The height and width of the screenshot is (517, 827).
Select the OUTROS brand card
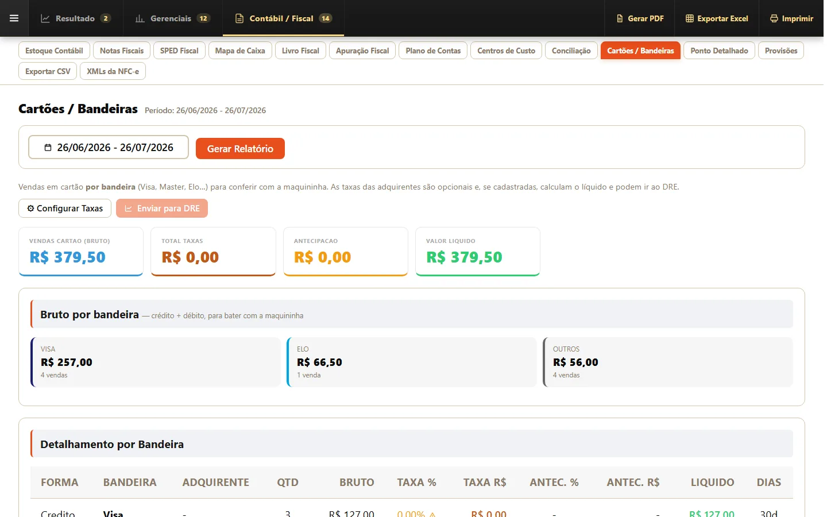coord(668,362)
